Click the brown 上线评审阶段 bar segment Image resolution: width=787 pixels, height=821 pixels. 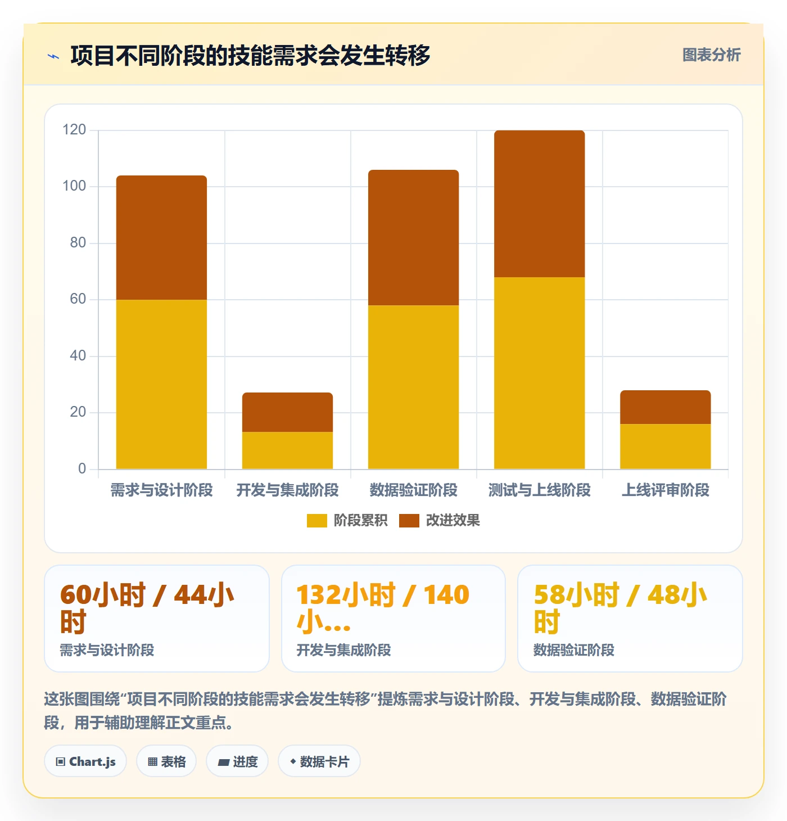pos(665,407)
